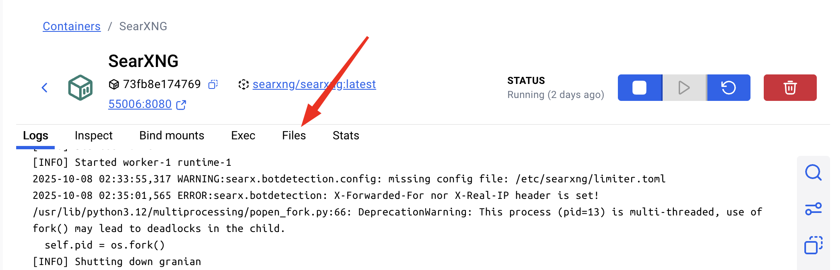The image size is (840, 270).
Task: Delete the SearXNG container
Action: pos(790,88)
